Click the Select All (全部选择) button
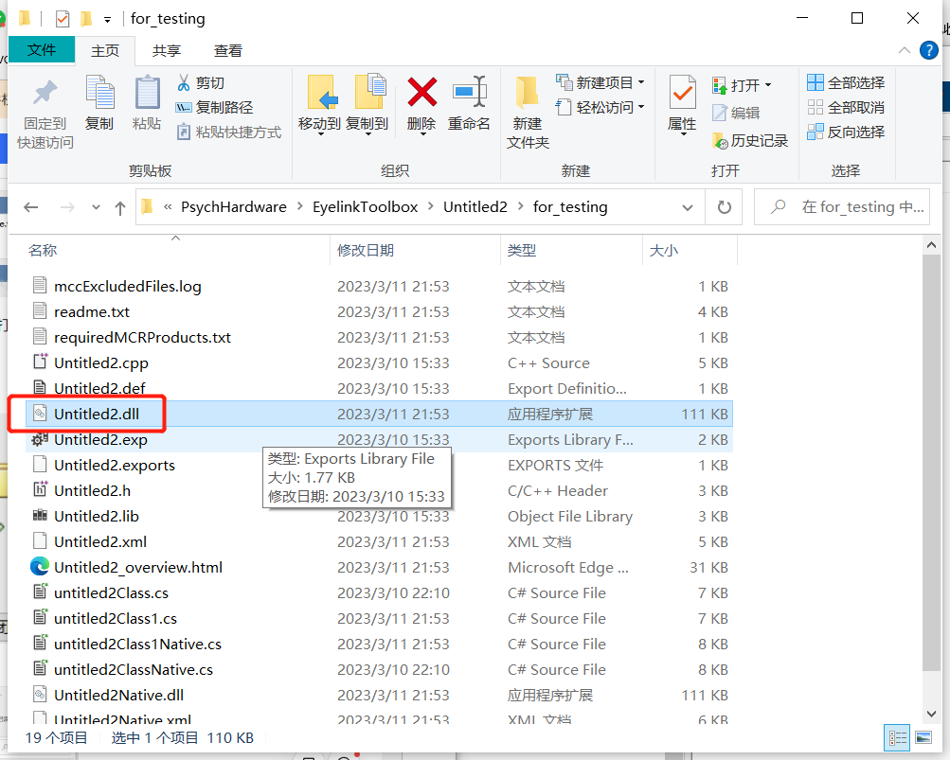Image resolution: width=950 pixels, height=760 pixels. click(x=846, y=82)
